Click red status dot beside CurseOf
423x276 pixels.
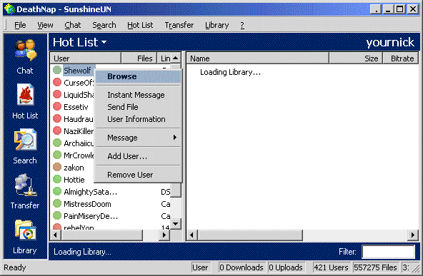tap(57, 82)
